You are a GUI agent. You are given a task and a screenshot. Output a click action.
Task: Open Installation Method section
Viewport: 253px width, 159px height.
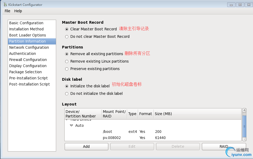[x=32, y=29]
